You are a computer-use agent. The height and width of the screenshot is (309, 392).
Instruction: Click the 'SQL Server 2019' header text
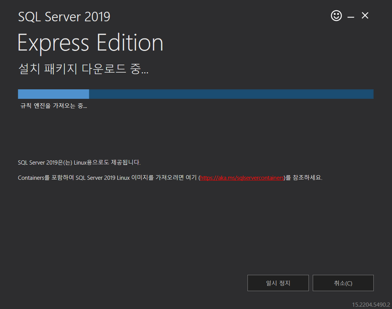[64, 17]
